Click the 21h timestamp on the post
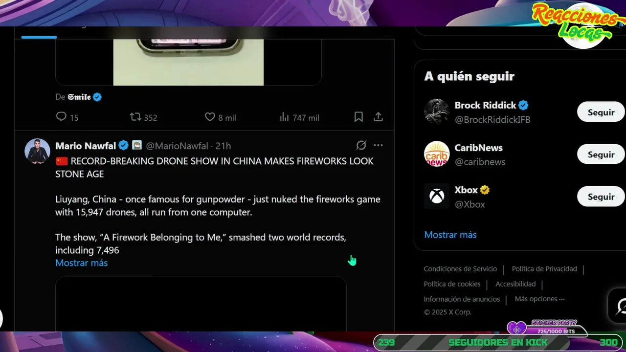Viewport: 626px width, 352px height. [224, 146]
